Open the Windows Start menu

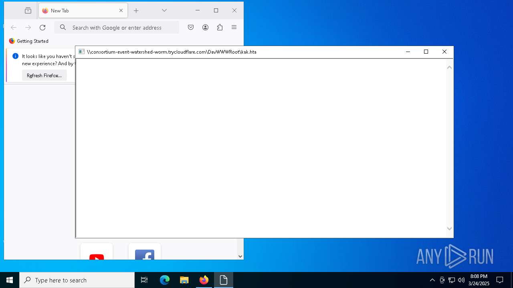tap(10, 280)
